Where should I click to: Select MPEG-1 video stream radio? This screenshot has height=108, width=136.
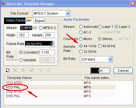22,28
